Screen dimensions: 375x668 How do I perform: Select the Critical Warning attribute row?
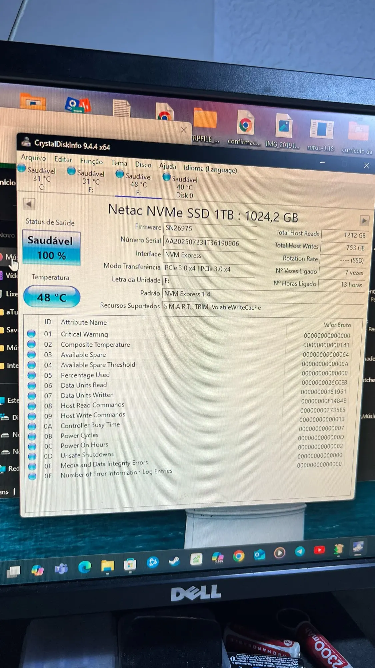pyautogui.click(x=189, y=334)
